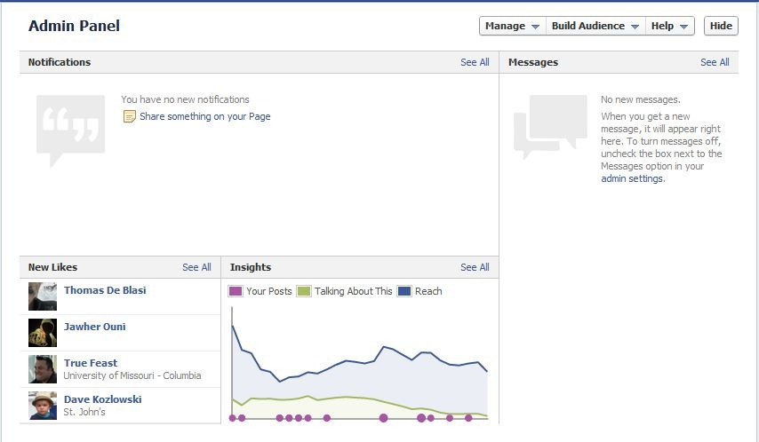Click the note icon beside Share something
The height and width of the screenshot is (442, 759).
tap(129, 116)
